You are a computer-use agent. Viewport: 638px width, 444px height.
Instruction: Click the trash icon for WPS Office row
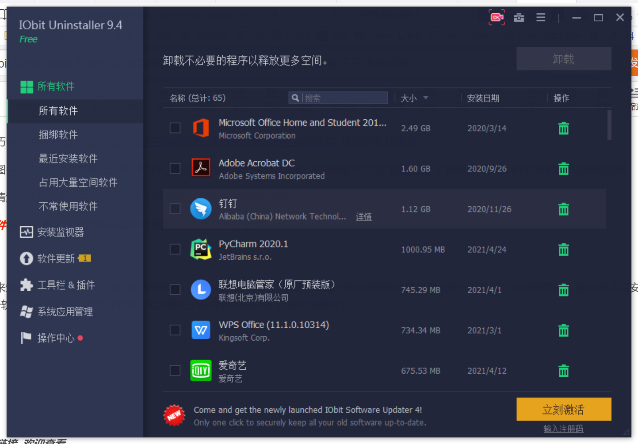(563, 330)
